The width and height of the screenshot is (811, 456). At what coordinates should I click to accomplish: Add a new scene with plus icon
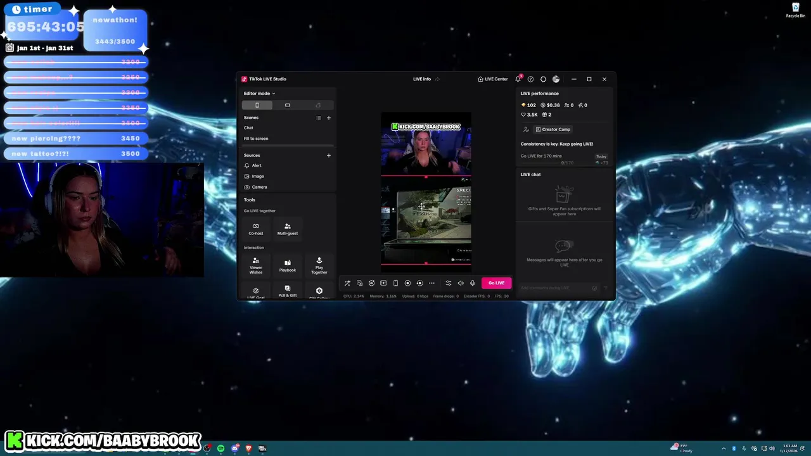[328, 118]
